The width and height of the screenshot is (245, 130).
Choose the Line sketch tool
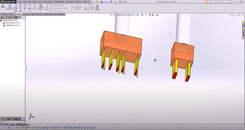click(16, 5)
